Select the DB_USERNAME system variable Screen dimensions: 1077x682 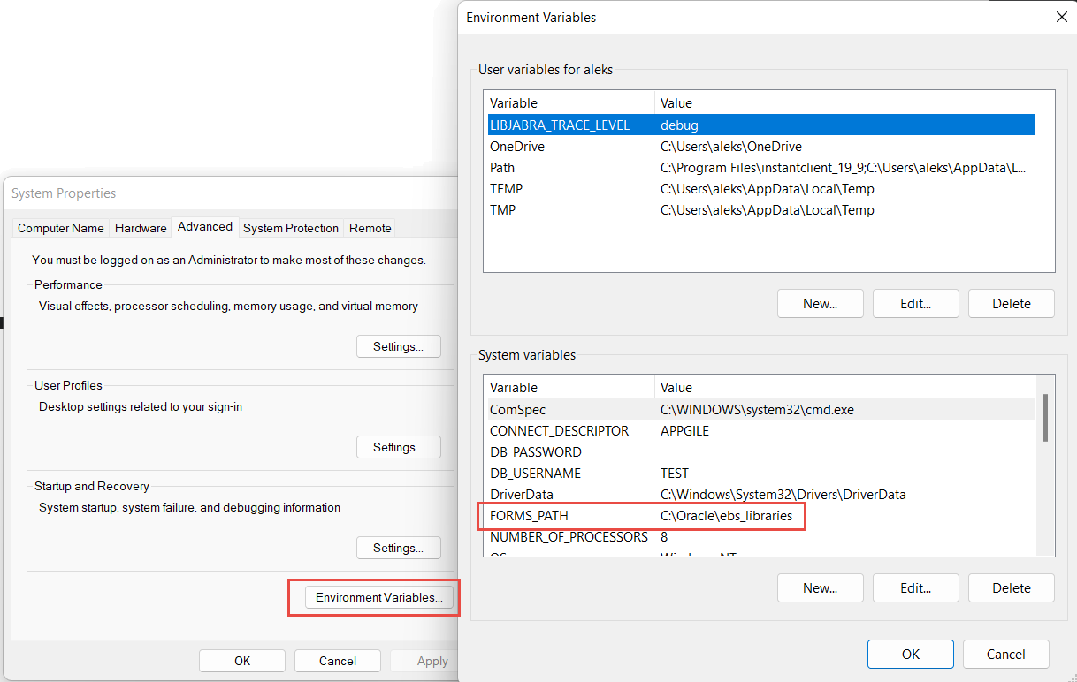point(760,474)
